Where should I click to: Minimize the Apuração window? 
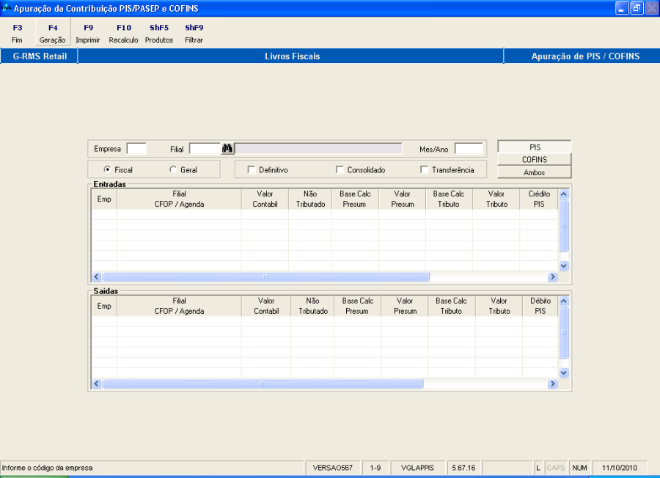pos(622,8)
